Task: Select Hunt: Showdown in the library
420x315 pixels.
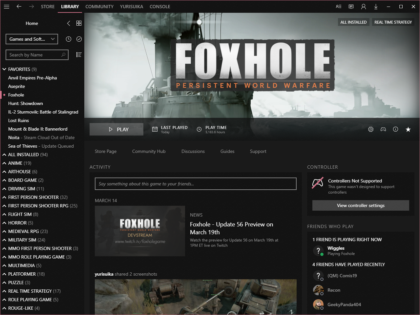Action: click(x=26, y=103)
